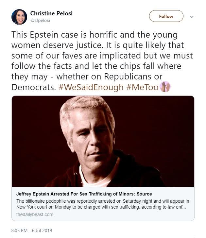206x238 pixels.
Task: Click the 'Jeffrey Epstein Arrested' card headline
Action: [84, 194]
